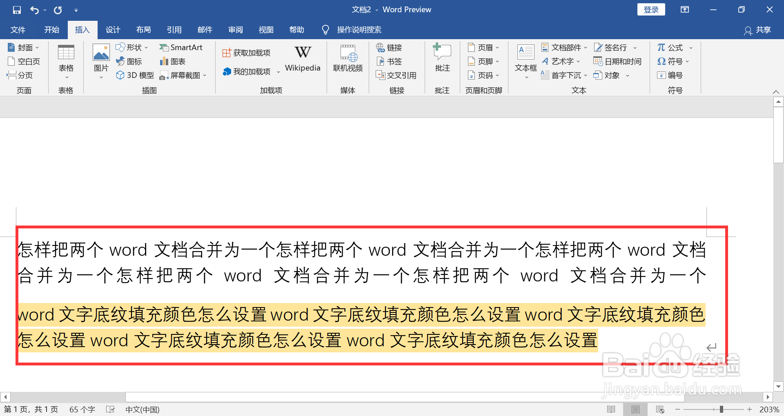This screenshot has height=416, width=784.
Task: Switch to the 审阅 tab
Action: pyautogui.click(x=235, y=30)
